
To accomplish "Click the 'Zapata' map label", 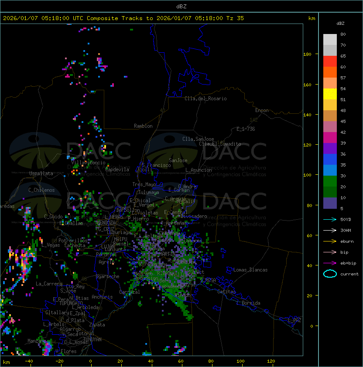I will (97, 325).
